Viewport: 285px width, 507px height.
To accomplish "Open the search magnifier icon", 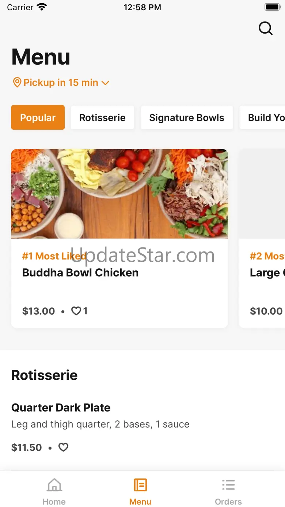I will pos(266,28).
